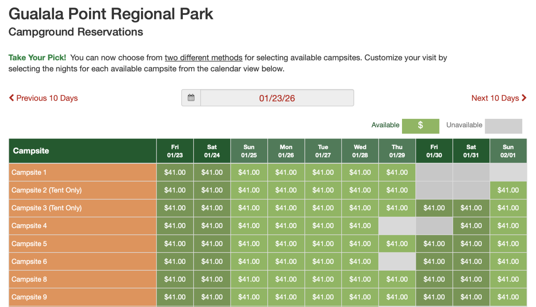Open the 01/23/26 date field
Viewport: 536px width, 307px height.
pyautogui.click(x=277, y=98)
